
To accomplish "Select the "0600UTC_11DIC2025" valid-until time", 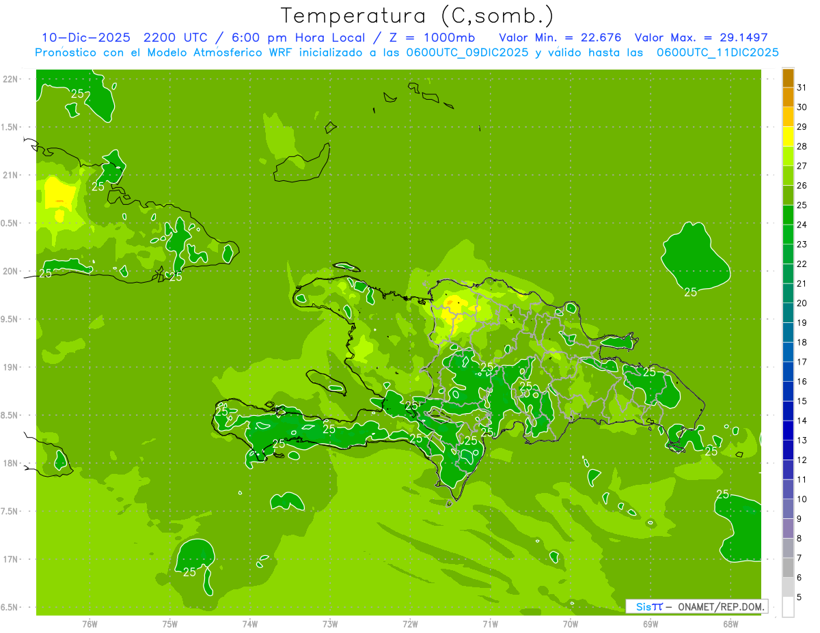I will click(717, 53).
